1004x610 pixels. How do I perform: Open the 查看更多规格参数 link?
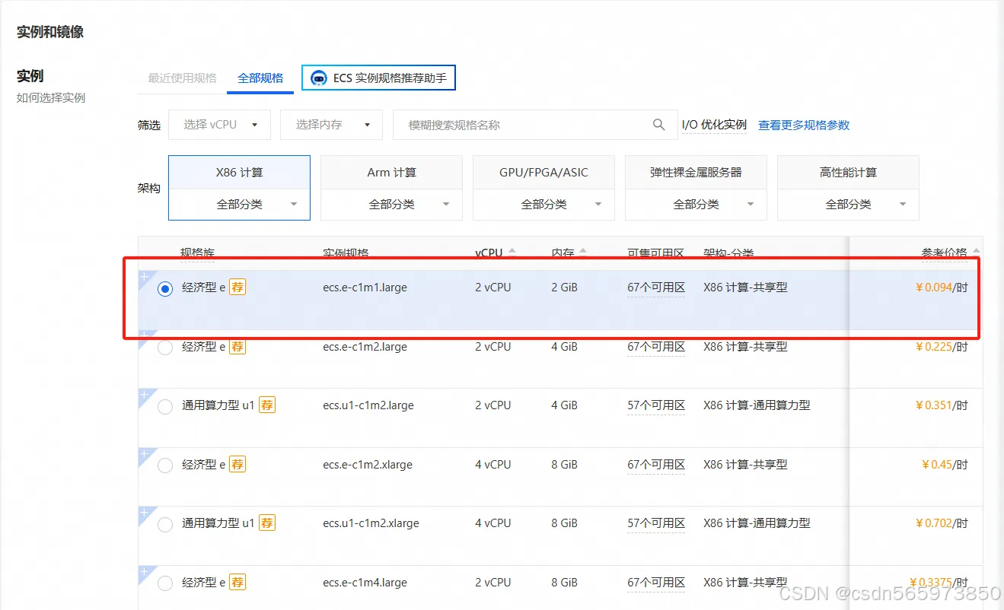[x=803, y=125]
